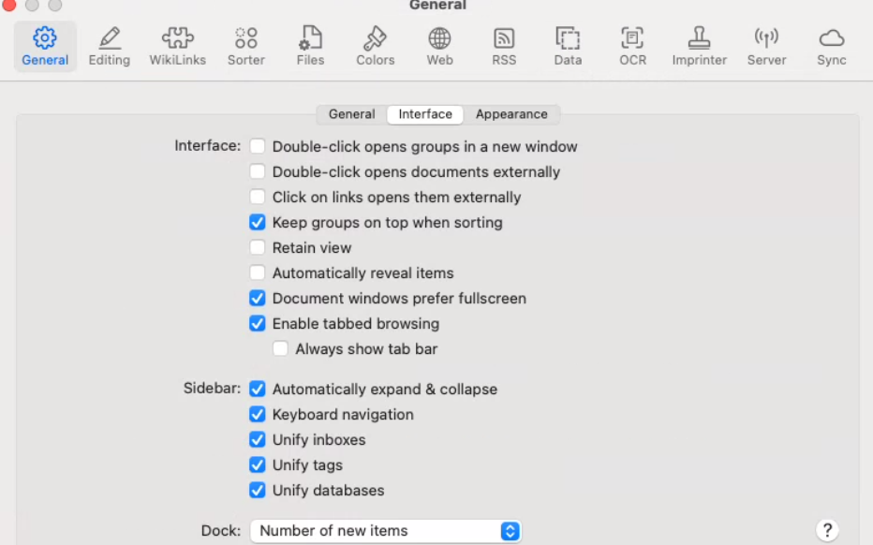Open the WikiLinks preferences pane
The image size is (873, 545).
point(178,46)
